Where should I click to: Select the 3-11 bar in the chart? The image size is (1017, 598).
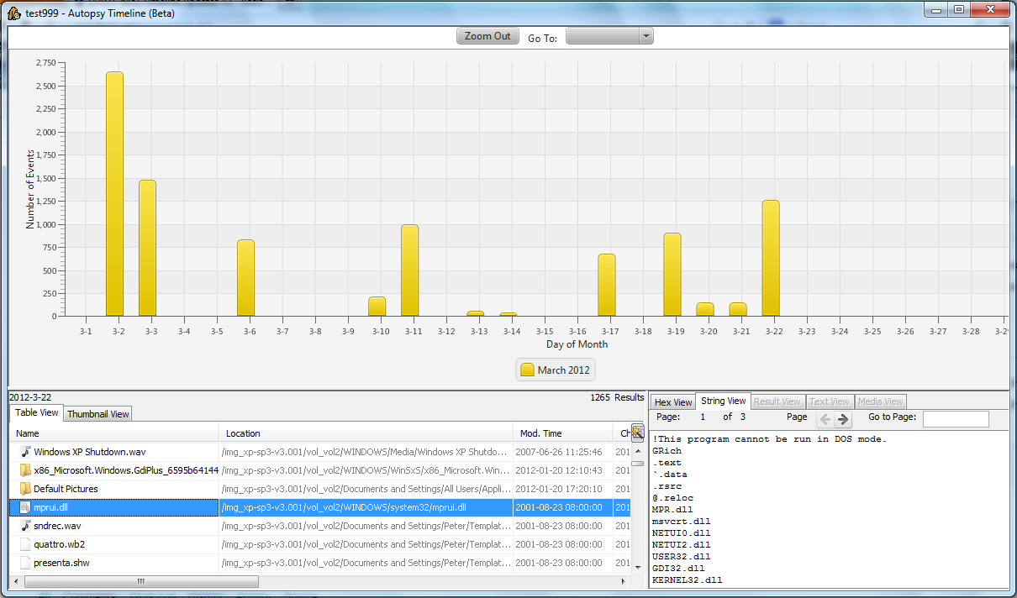(x=410, y=270)
